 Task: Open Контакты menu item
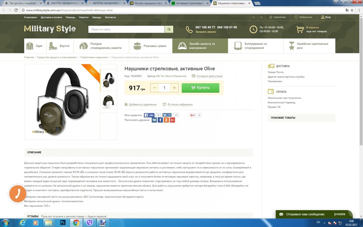110,17
